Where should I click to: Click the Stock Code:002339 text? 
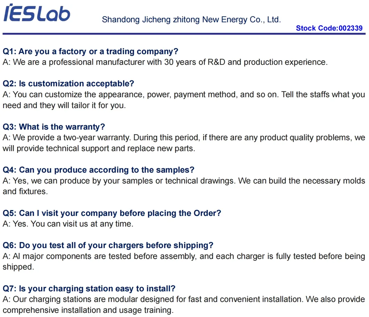tap(329, 29)
